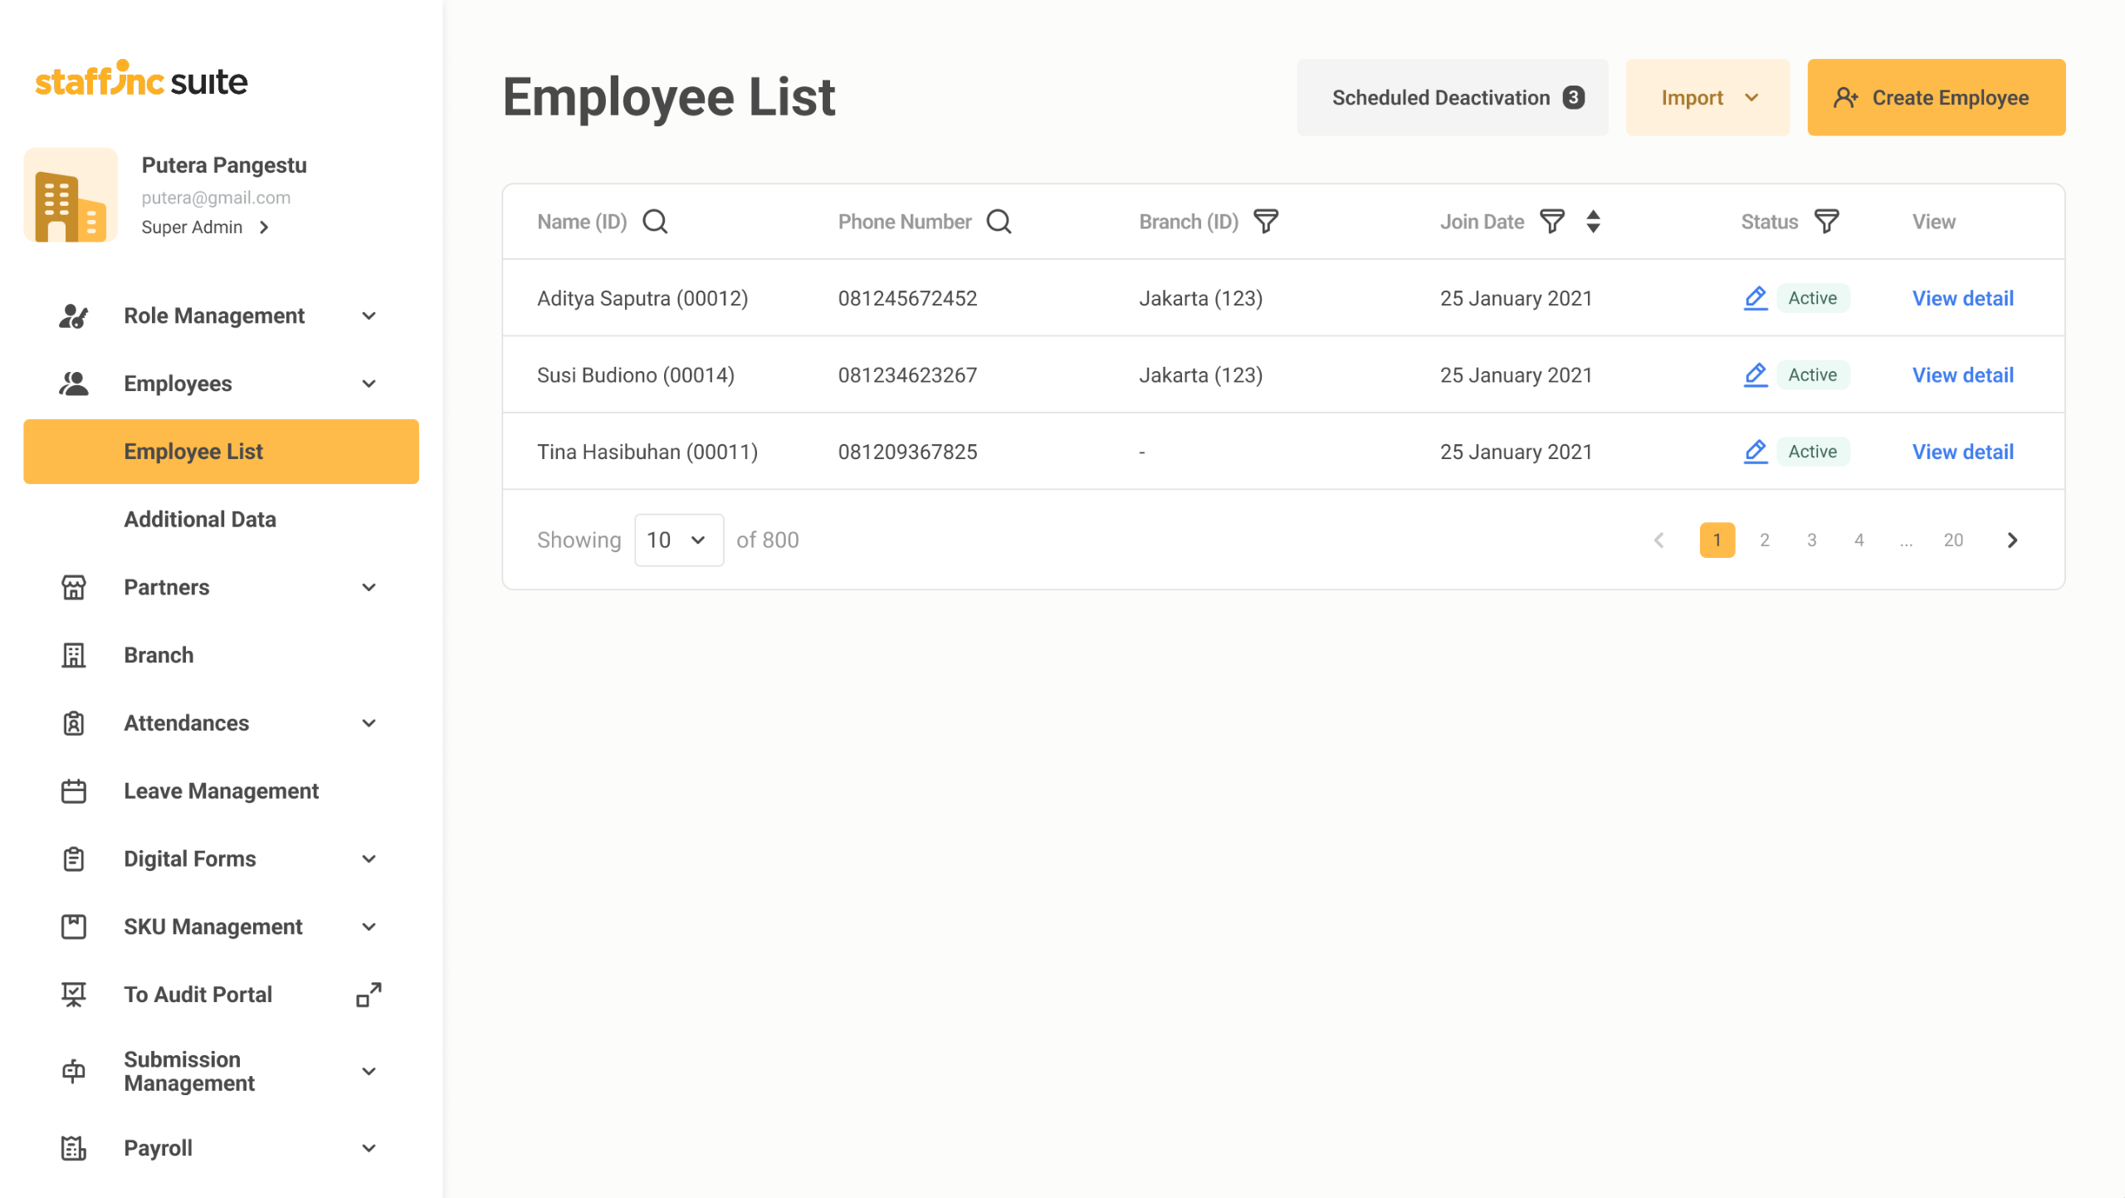Edit status pencil icon for Tina Hasibuhan
Image resolution: width=2125 pixels, height=1198 pixels.
(x=1755, y=452)
